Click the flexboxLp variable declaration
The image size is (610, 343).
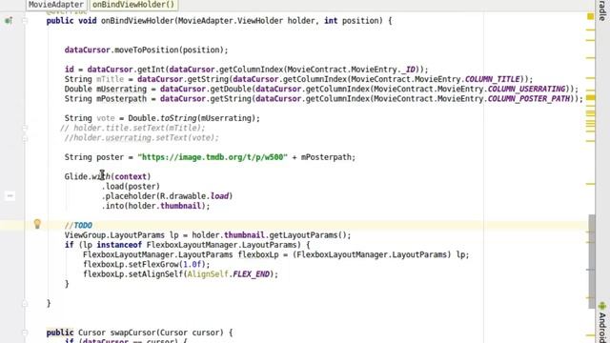(x=258, y=254)
